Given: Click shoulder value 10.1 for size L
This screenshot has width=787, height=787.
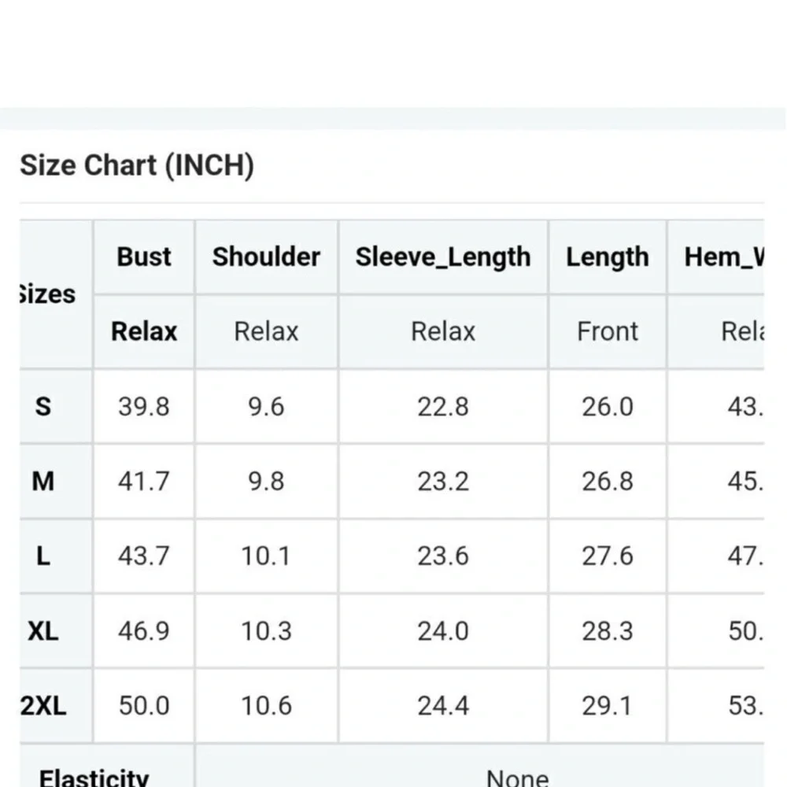Looking at the screenshot, I should pyautogui.click(x=266, y=556).
